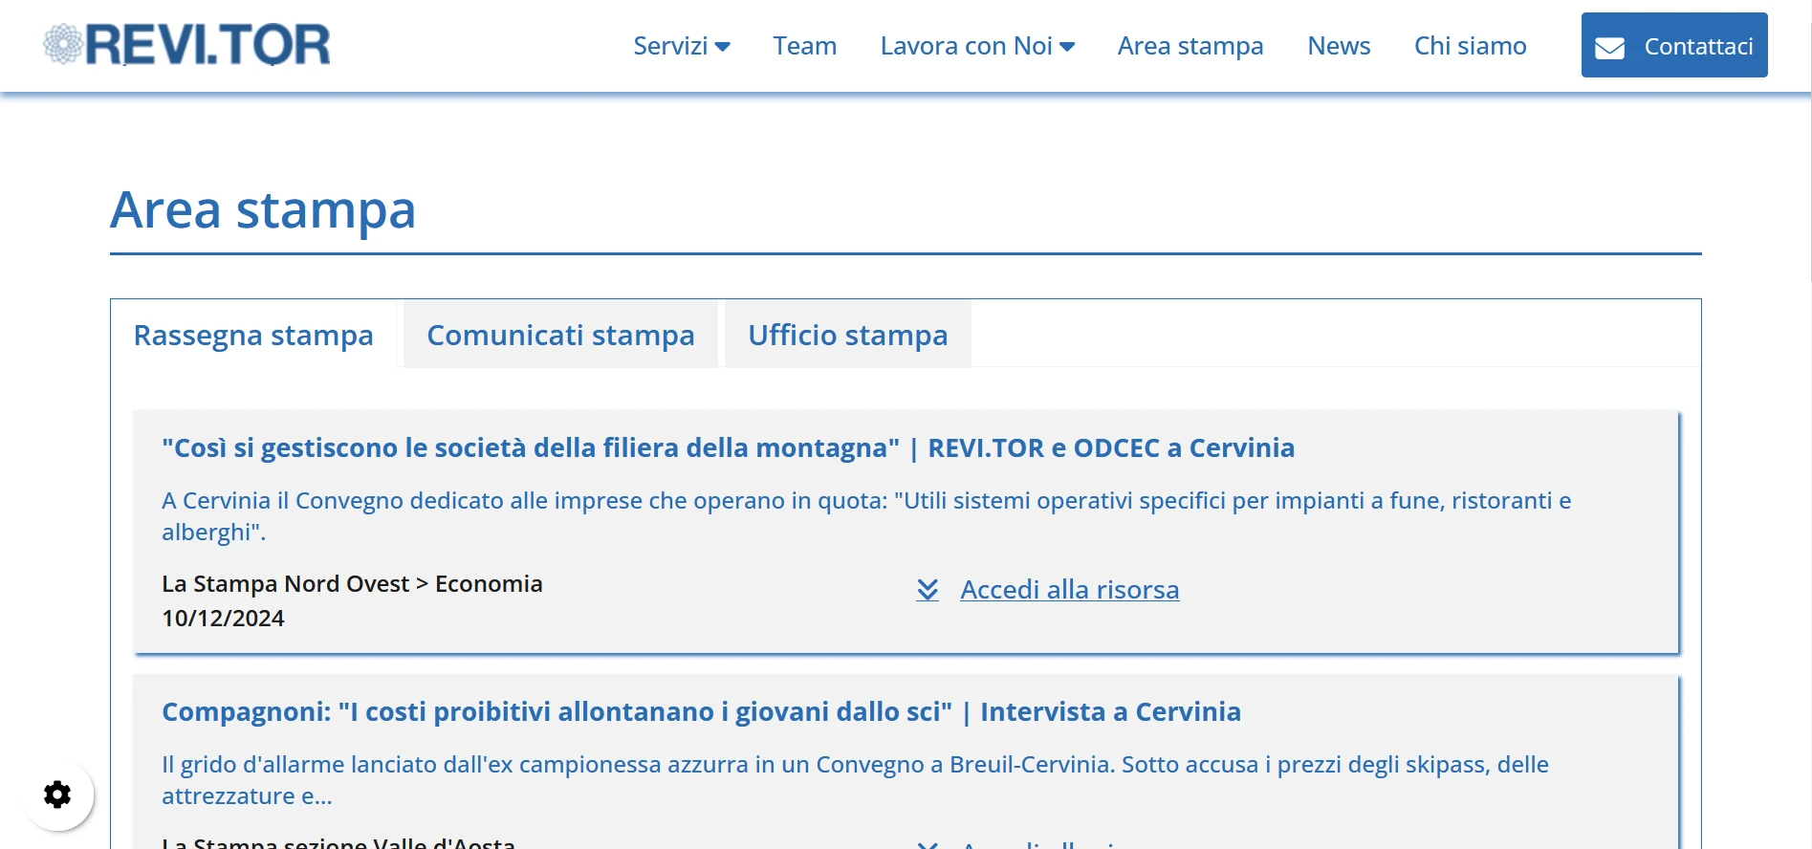The height and width of the screenshot is (849, 1812).
Task: Open the Compagnoni Intervista a Cervinia headline
Action: coord(701,711)
